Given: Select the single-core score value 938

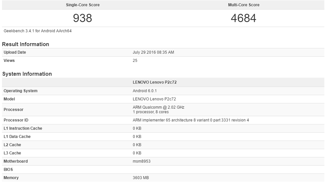Looking at the screenshot, I should [x=83, y=18].
